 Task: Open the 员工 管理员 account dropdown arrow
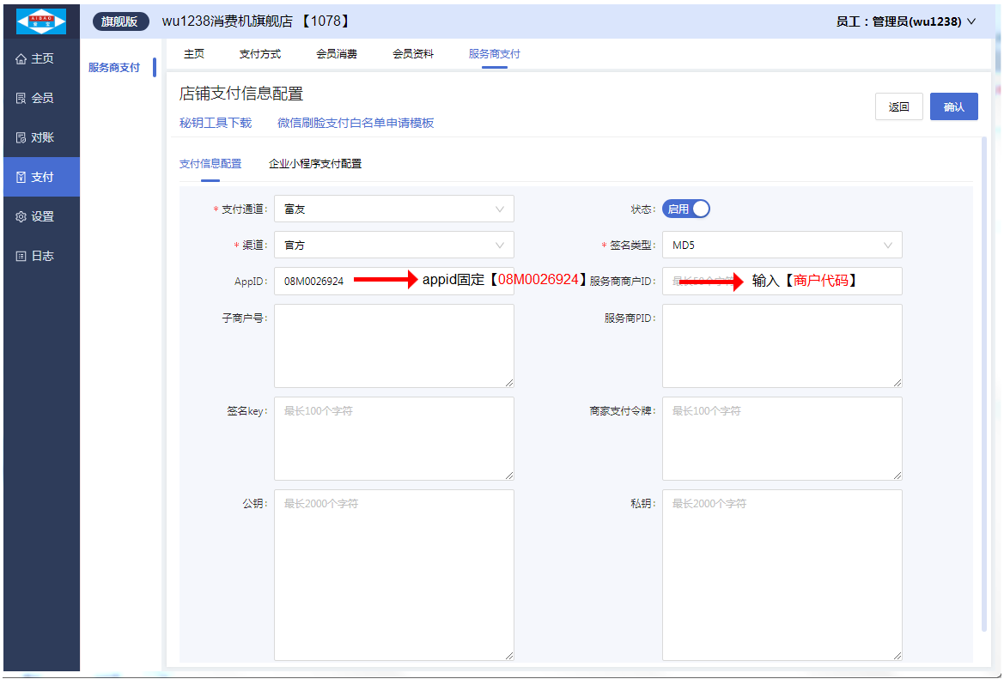tap(971, 21)
